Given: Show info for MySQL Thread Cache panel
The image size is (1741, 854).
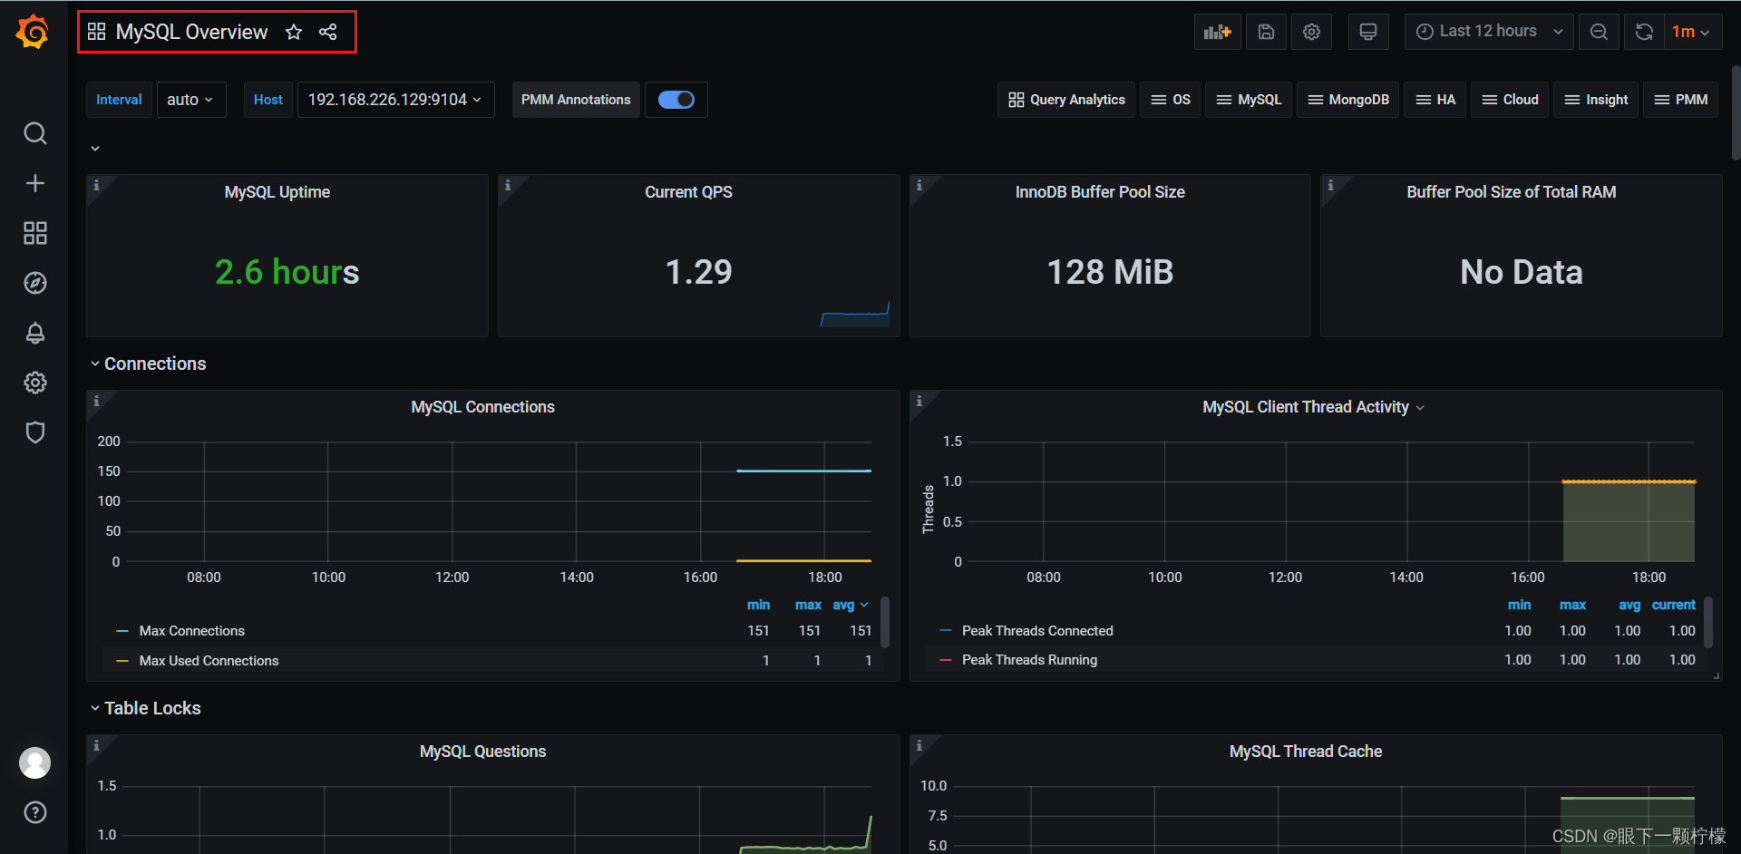Looking at the screenshot, I should tap(919, 745).
